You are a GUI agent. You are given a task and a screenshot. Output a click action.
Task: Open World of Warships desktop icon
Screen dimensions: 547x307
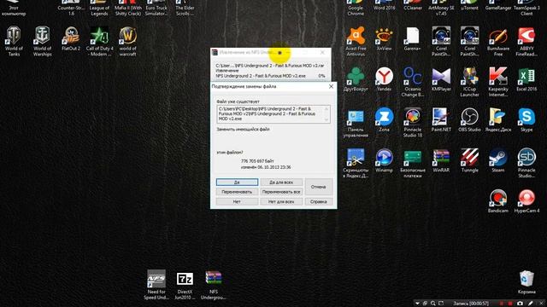tap(42, 42)
